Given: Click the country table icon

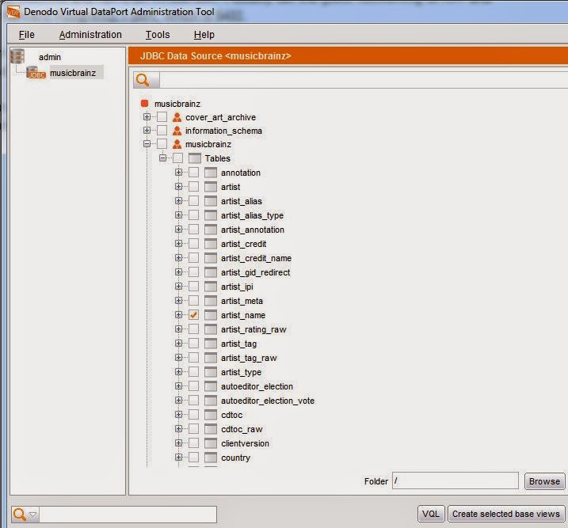Looking at the screenshot, I should [211, 458].
